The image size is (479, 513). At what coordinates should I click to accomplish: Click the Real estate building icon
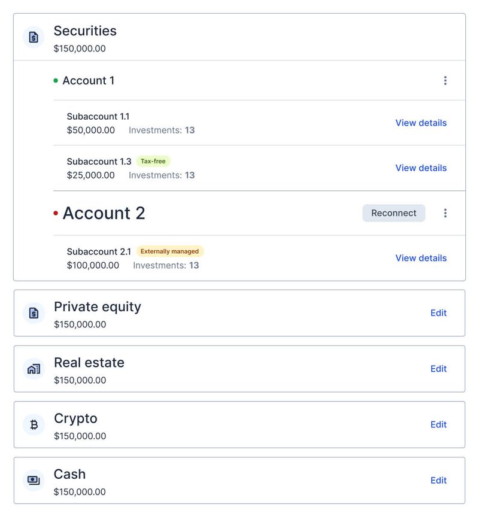coord(34,369)
